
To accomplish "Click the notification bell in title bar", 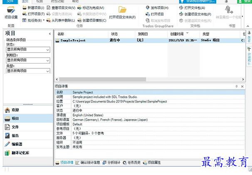I will [226, 1].
